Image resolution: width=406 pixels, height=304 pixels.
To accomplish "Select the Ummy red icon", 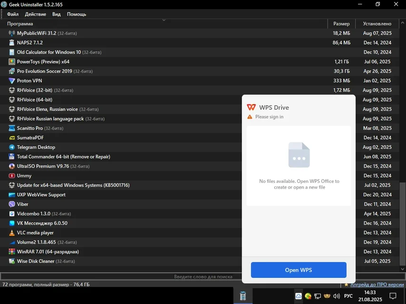I will click(x=12, y=176).
